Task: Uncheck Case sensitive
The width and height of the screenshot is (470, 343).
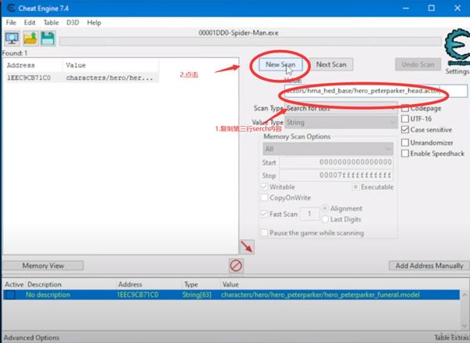Action: pyautogui.click(x=405, y=130)
